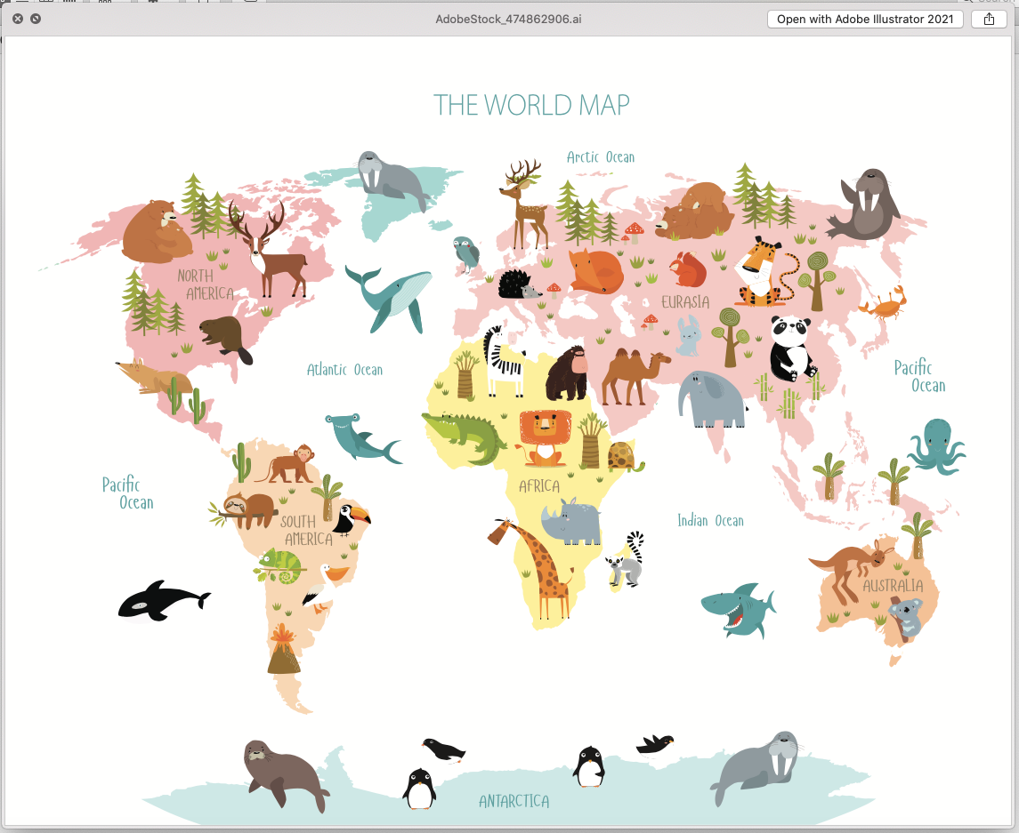Click the ANTARCTICA label

pyautogui.click(x=514, y=801)
